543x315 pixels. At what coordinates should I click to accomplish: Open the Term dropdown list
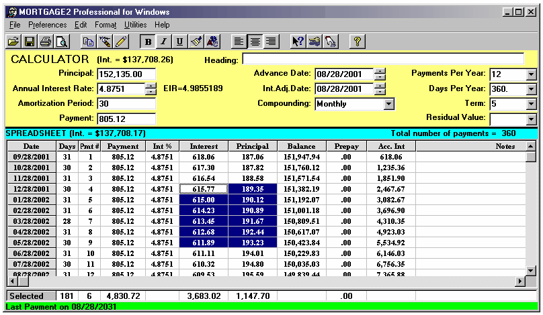click(531, 104)
